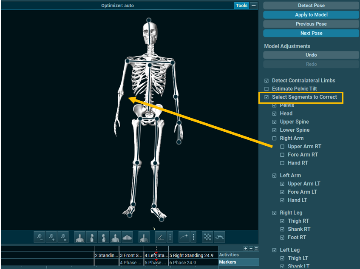
Task: Uncheck Detect Contralateral Limbs
Action: coord(266,81)
